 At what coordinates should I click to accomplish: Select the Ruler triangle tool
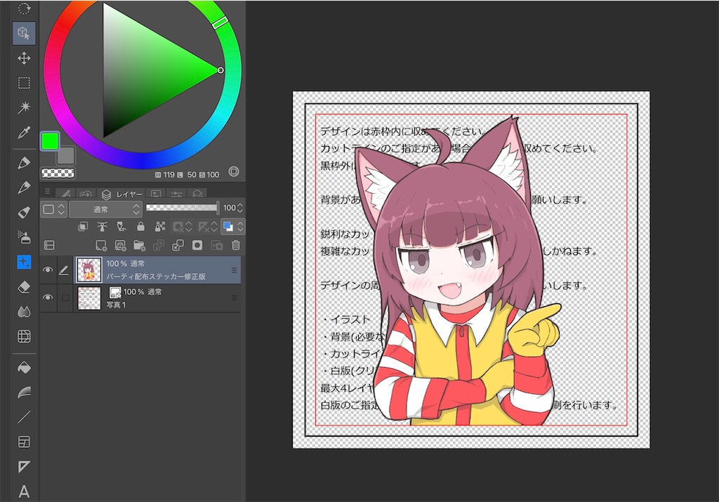tap(24, 467)
